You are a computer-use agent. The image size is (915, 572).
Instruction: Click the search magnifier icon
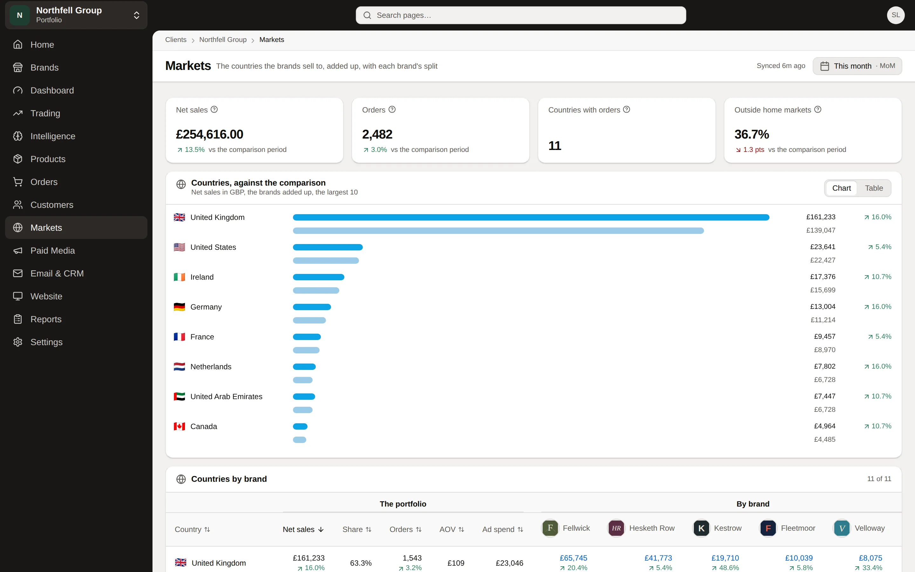point(367,15)
